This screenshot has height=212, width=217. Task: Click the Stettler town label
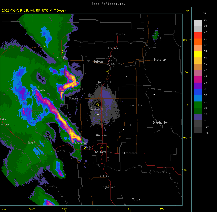pos(159,60)
